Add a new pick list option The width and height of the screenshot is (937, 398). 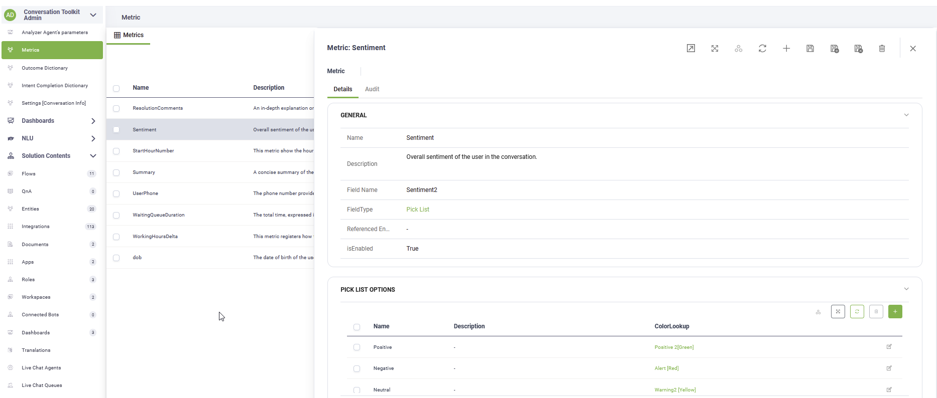coord(895,312)
